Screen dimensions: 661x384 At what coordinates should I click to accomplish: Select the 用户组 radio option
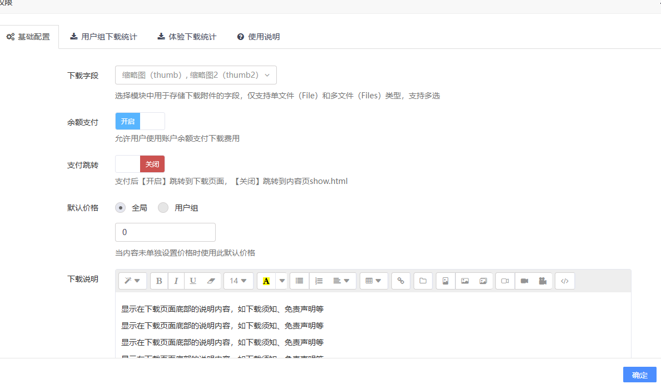[163, 208]
